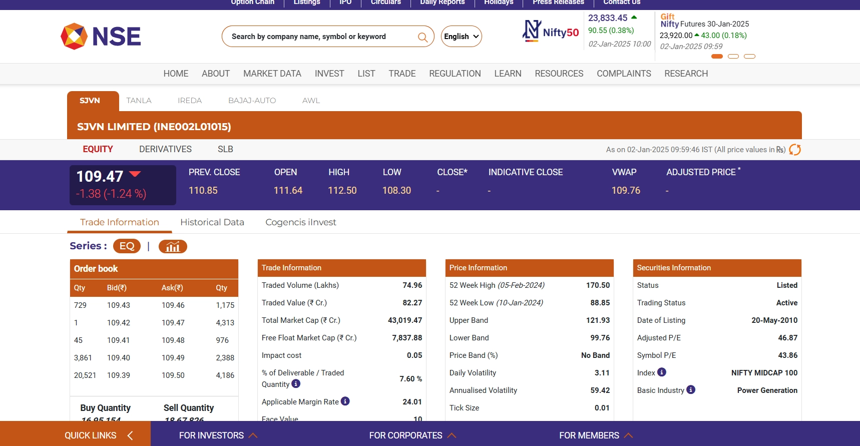Click the search magnifier icon
Screen dimensions: 860x446
pyautogui.click(x=422, y=37)
